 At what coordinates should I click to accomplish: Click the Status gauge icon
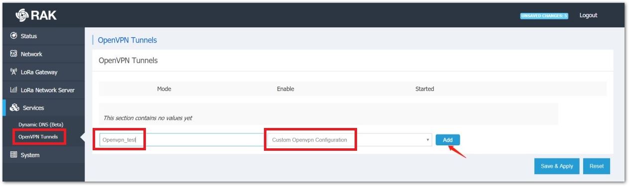pyautogui.click(x=14, y=36)
